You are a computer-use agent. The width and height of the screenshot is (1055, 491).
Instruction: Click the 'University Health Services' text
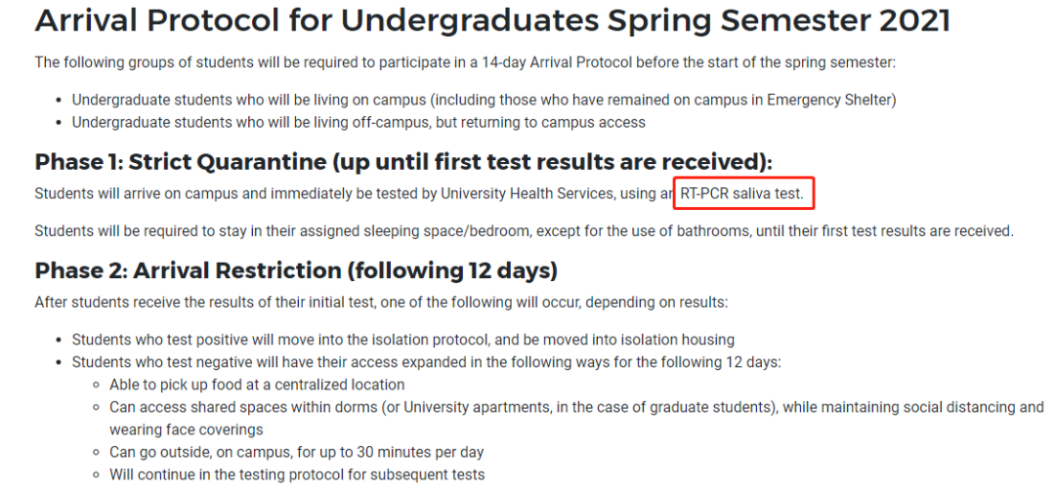point(527,193)
